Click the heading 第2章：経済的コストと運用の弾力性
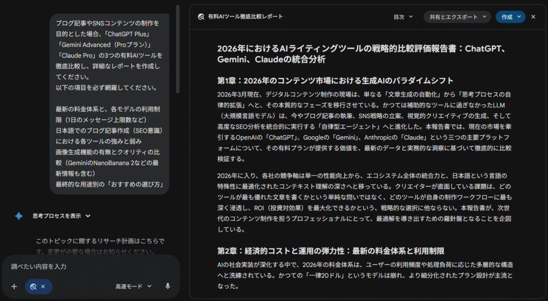Screen dimensions: 548x301 (331, 251)
